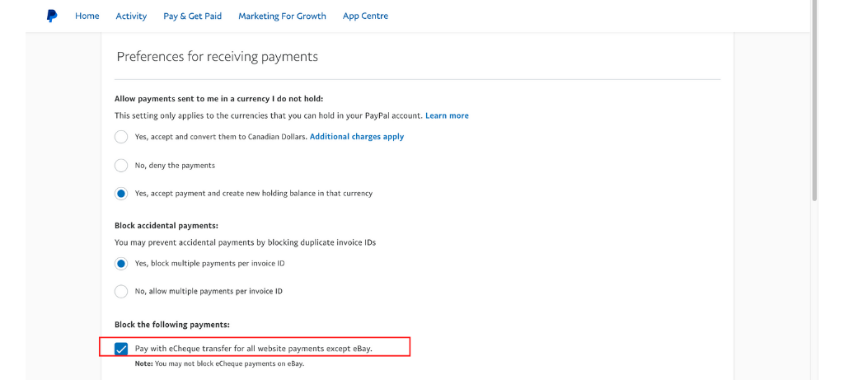Select block multiple payments per invoice radio

(x=121, y=264)
